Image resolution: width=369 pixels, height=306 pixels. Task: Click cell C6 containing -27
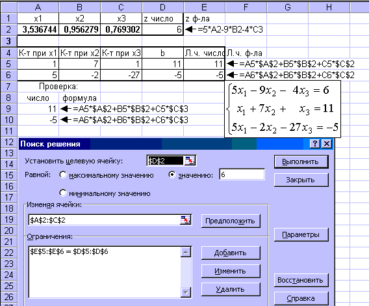pos(121,75)
